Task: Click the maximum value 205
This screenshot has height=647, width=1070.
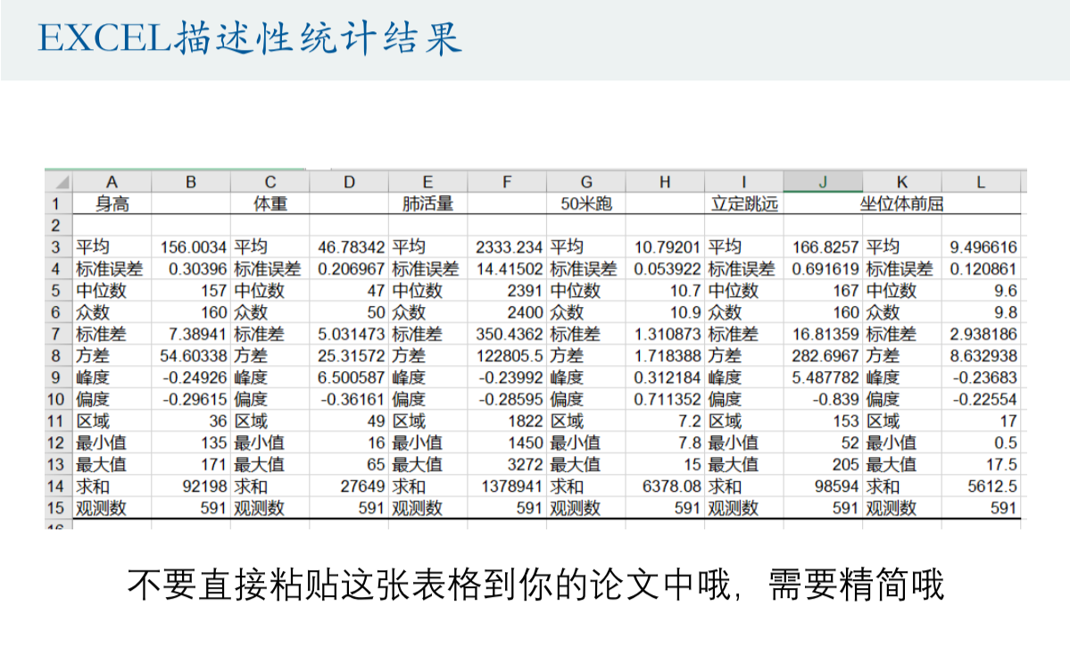Action: click(845, 465)
